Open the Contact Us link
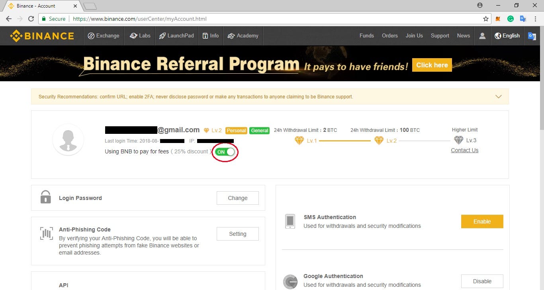The image size is (544, 290). pyautogui.click(x=465, y=150)
